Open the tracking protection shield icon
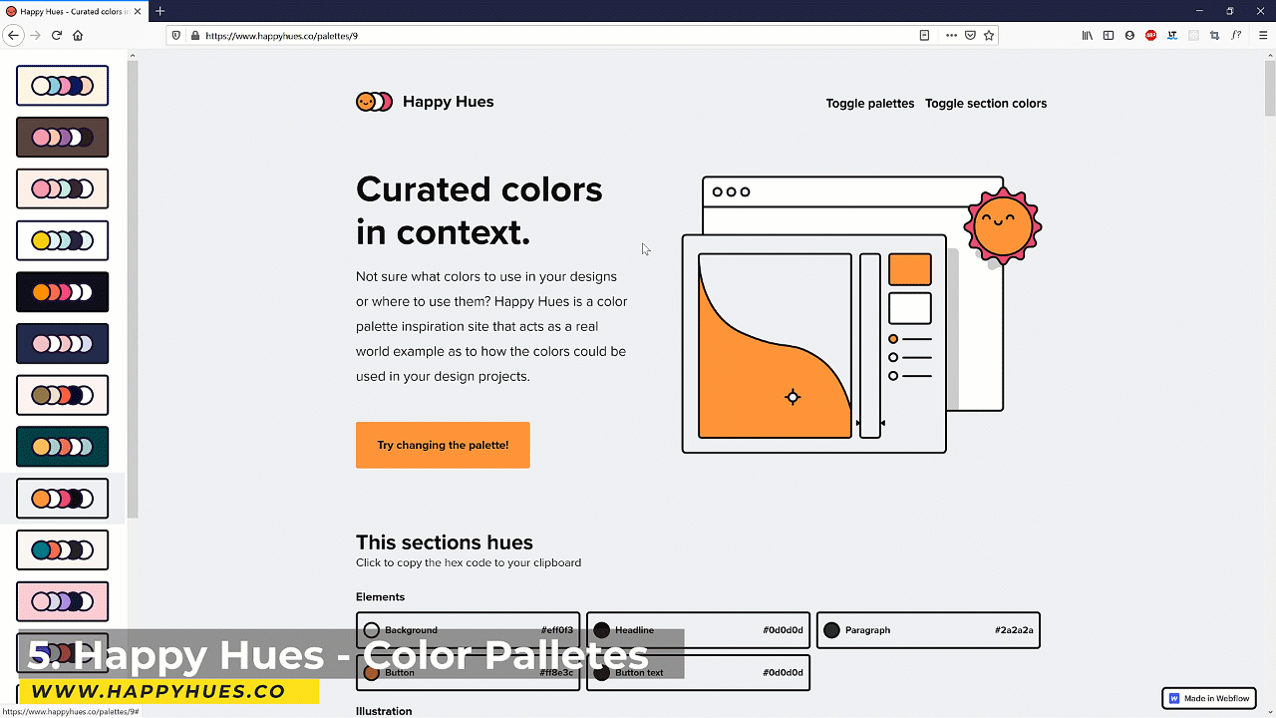Screen dimensions: 1276x718 point(176,35)
